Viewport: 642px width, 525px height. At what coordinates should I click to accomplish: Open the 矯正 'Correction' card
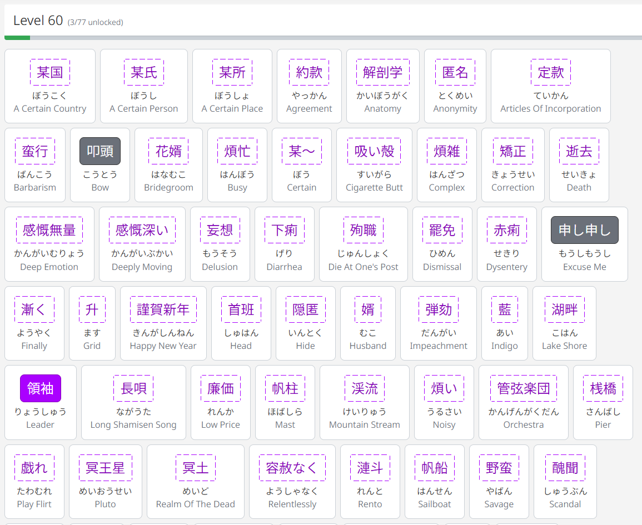[513, 165]
